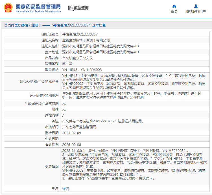Select registrant name 亚能生物技术（深圳）有限公司

[86, 40]
